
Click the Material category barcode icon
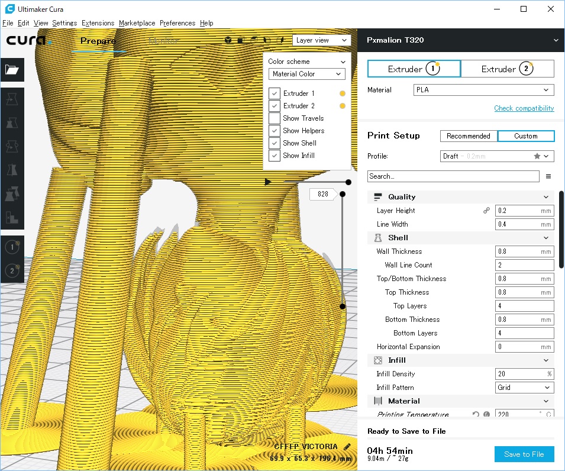tap(378, 401)
